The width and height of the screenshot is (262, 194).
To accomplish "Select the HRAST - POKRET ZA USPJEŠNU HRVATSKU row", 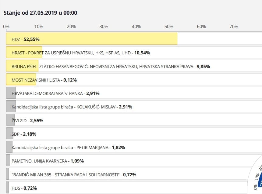I will (81, 53).
